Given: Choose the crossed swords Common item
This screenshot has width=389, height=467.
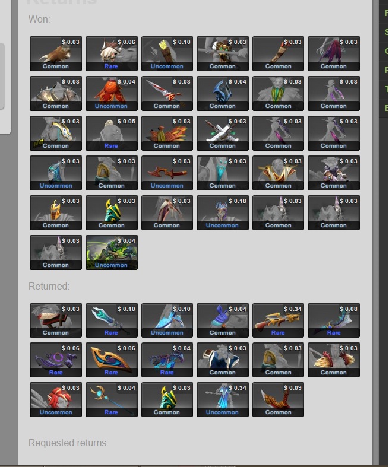Looking at the screenshot, I should point(222,133).
